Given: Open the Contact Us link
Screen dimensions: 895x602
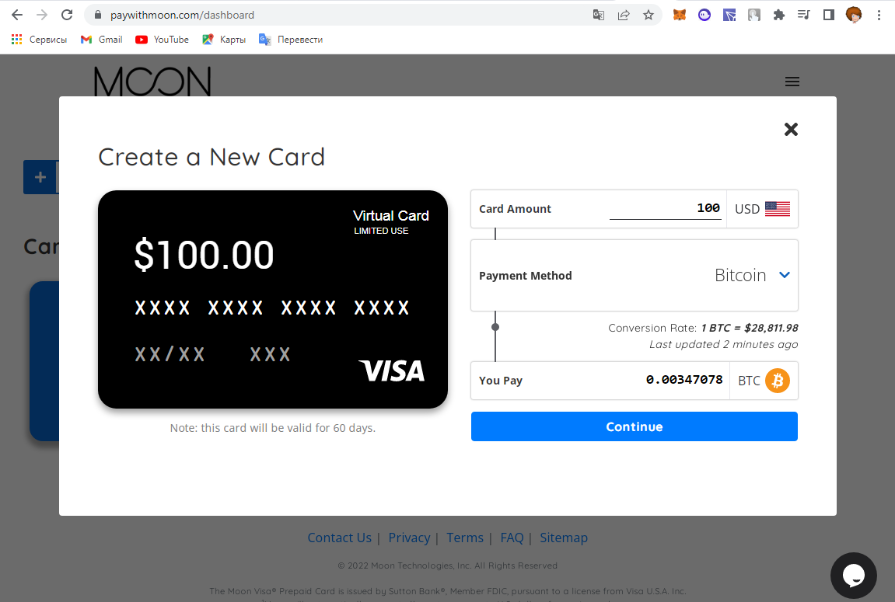Looking at the screenshot, I should pyautogui.click(x=339, y=538).
